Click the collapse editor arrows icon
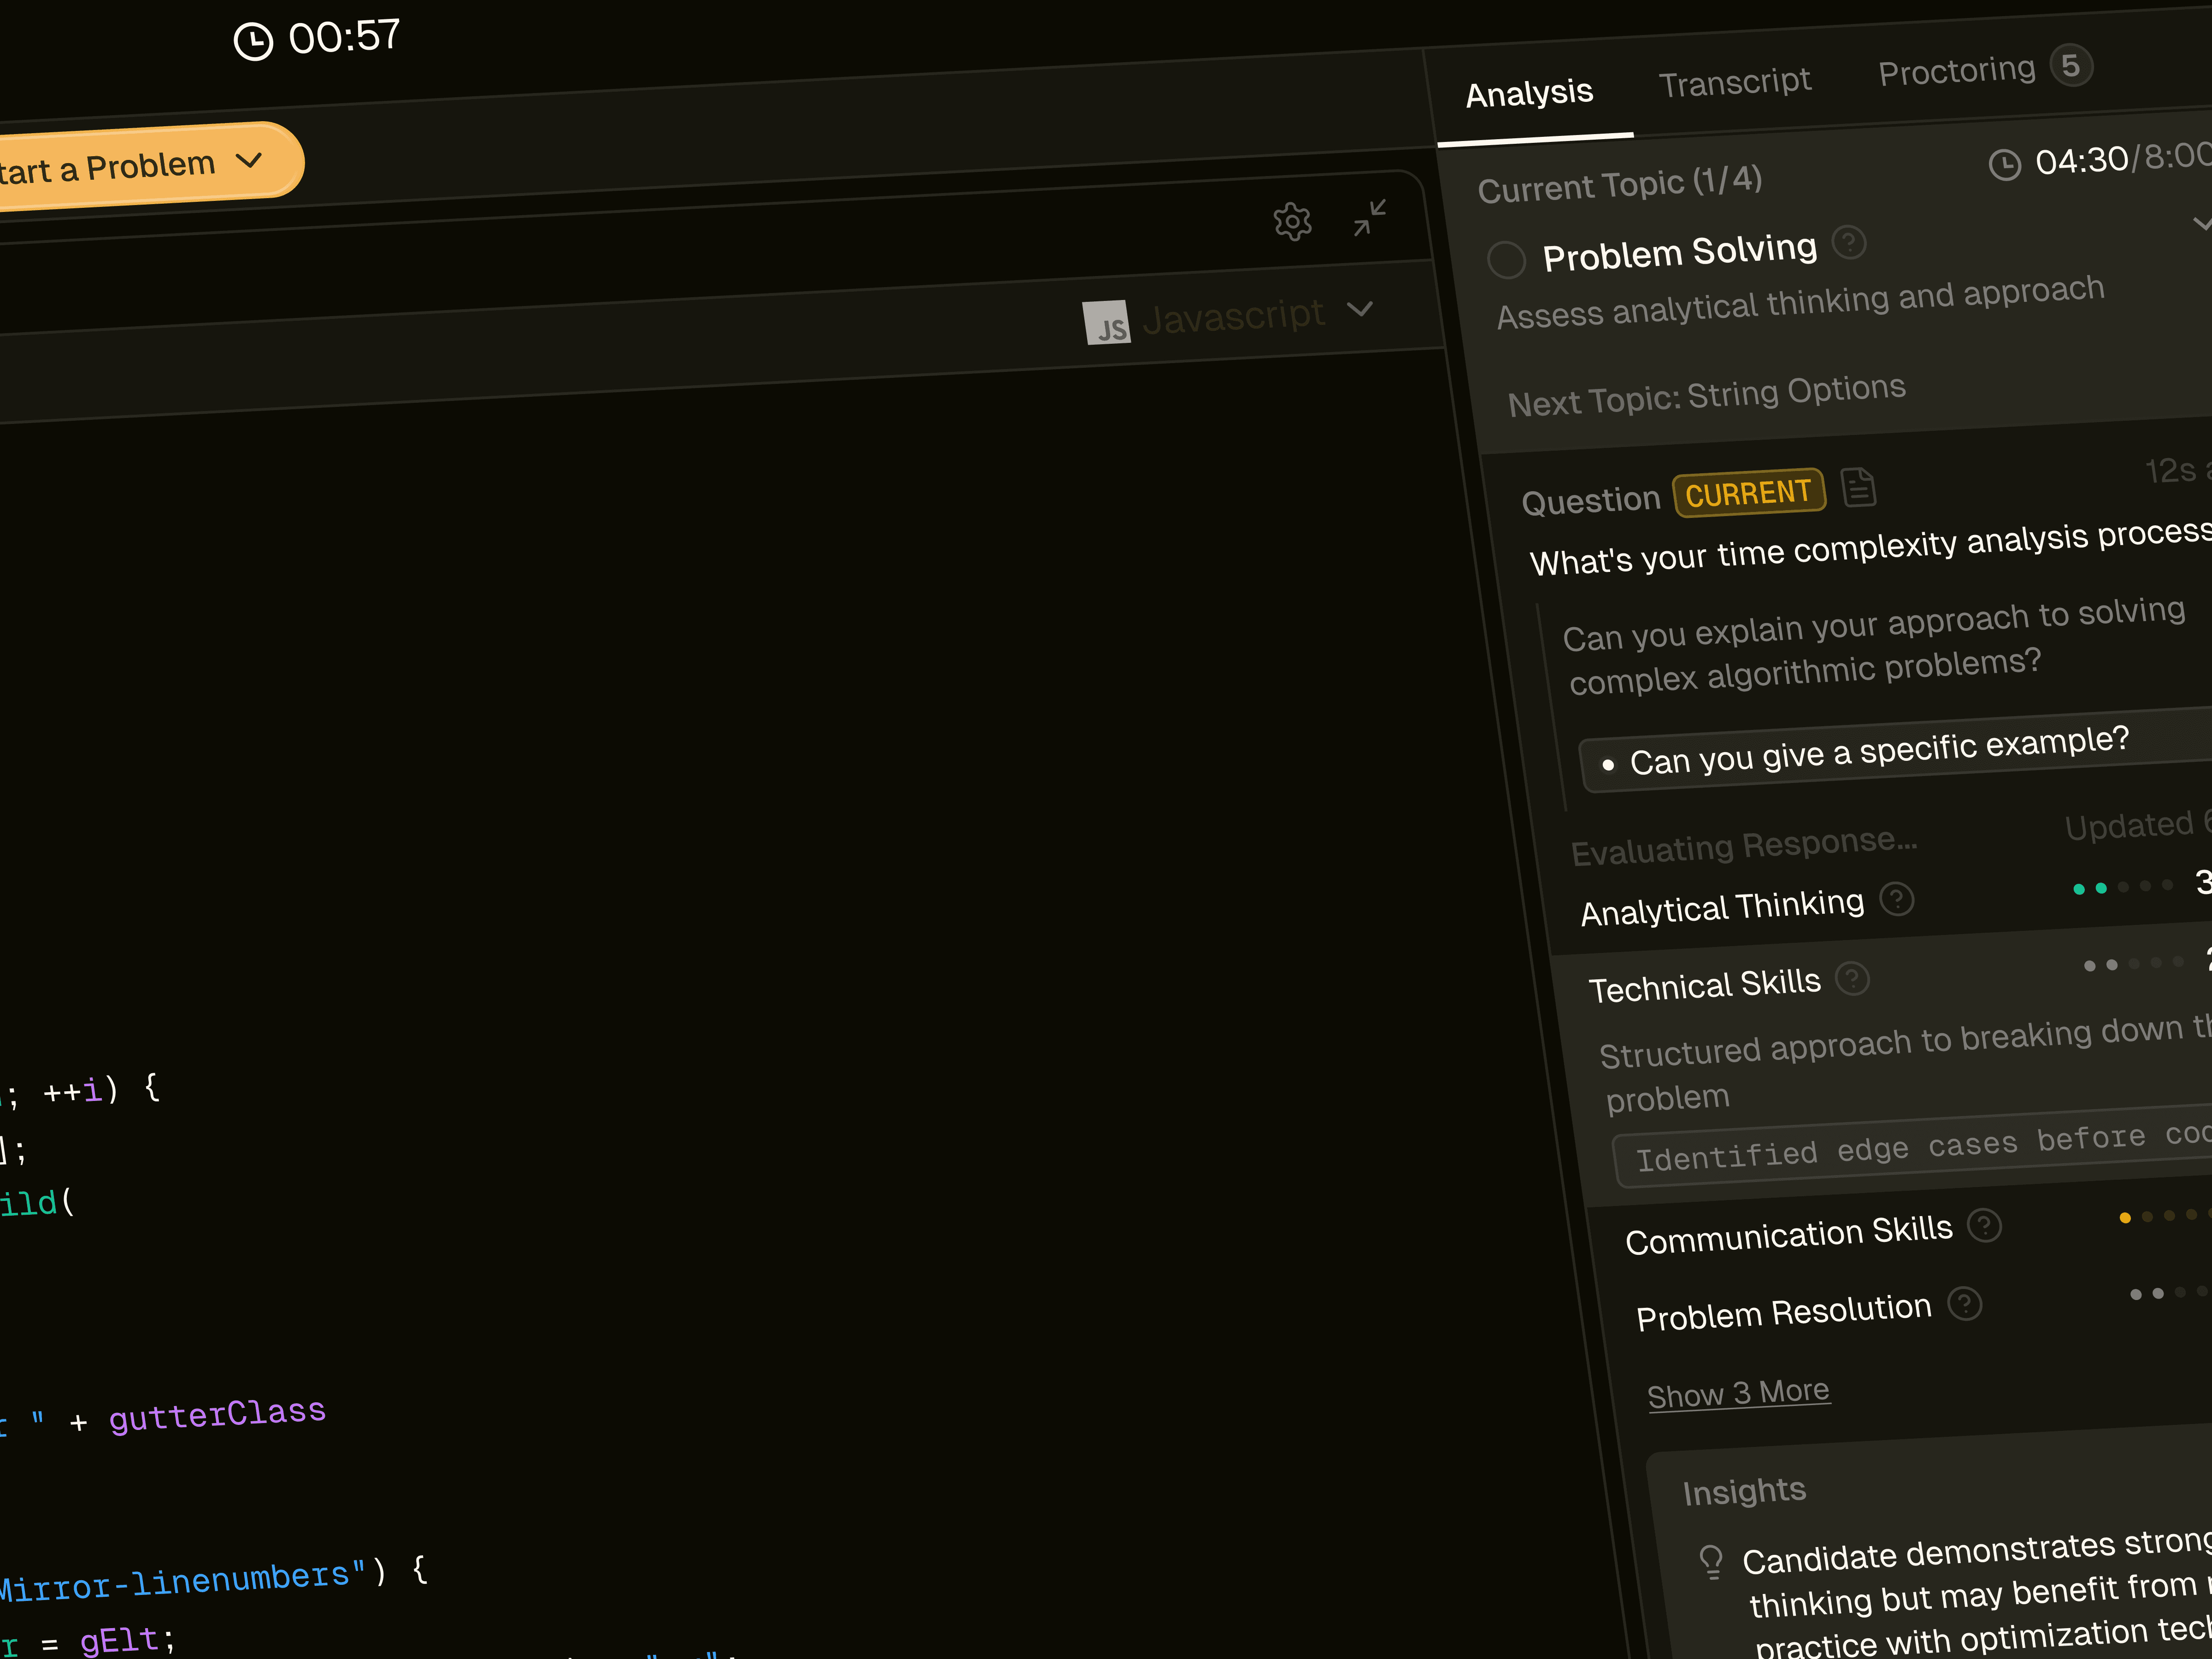 1369,217
